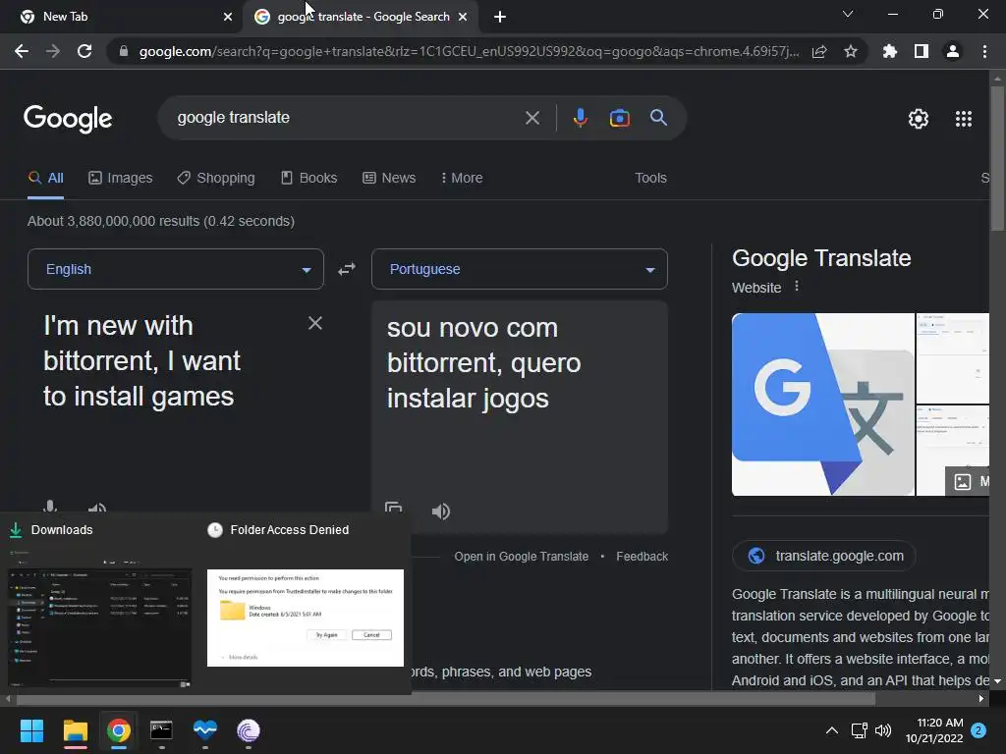The image size is (1006, 754).
Task: Show Shopping search results
Action: 216,179
